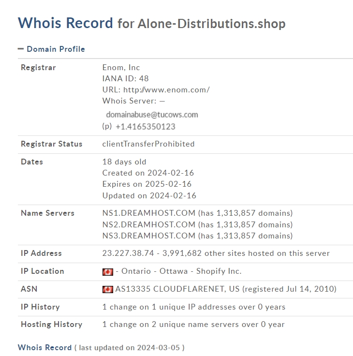Select the clientTransferProhibited status
Viewport: 353px width, 356px height.
point(148,144)
